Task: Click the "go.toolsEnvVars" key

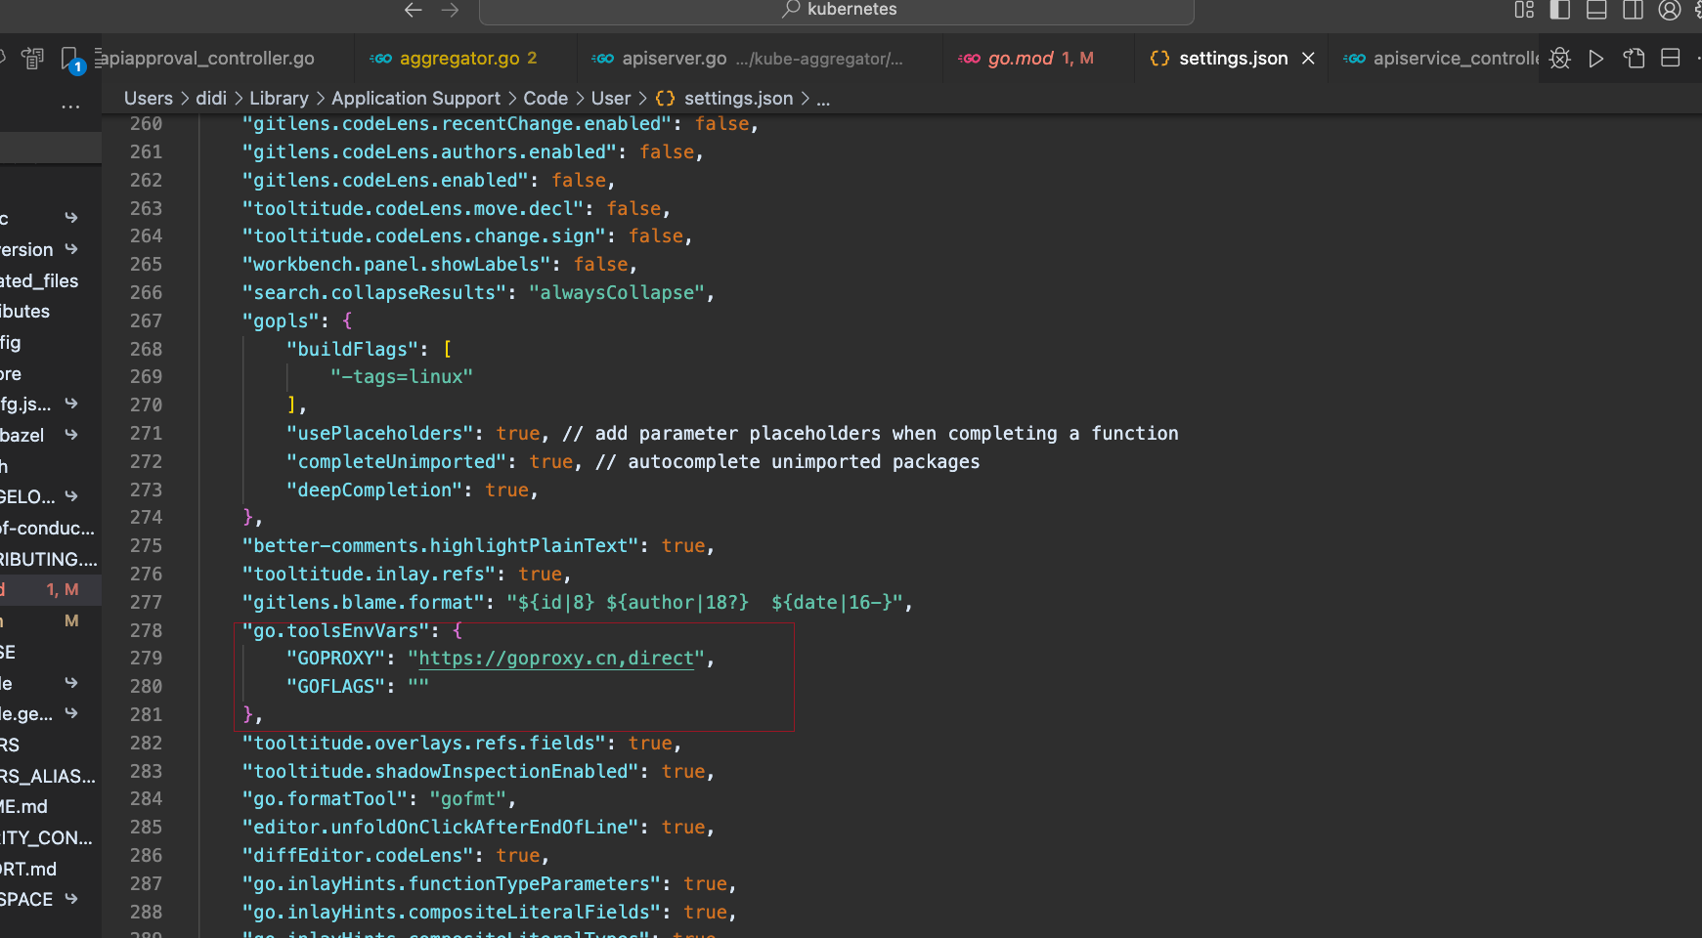Action: pos(336,630)
